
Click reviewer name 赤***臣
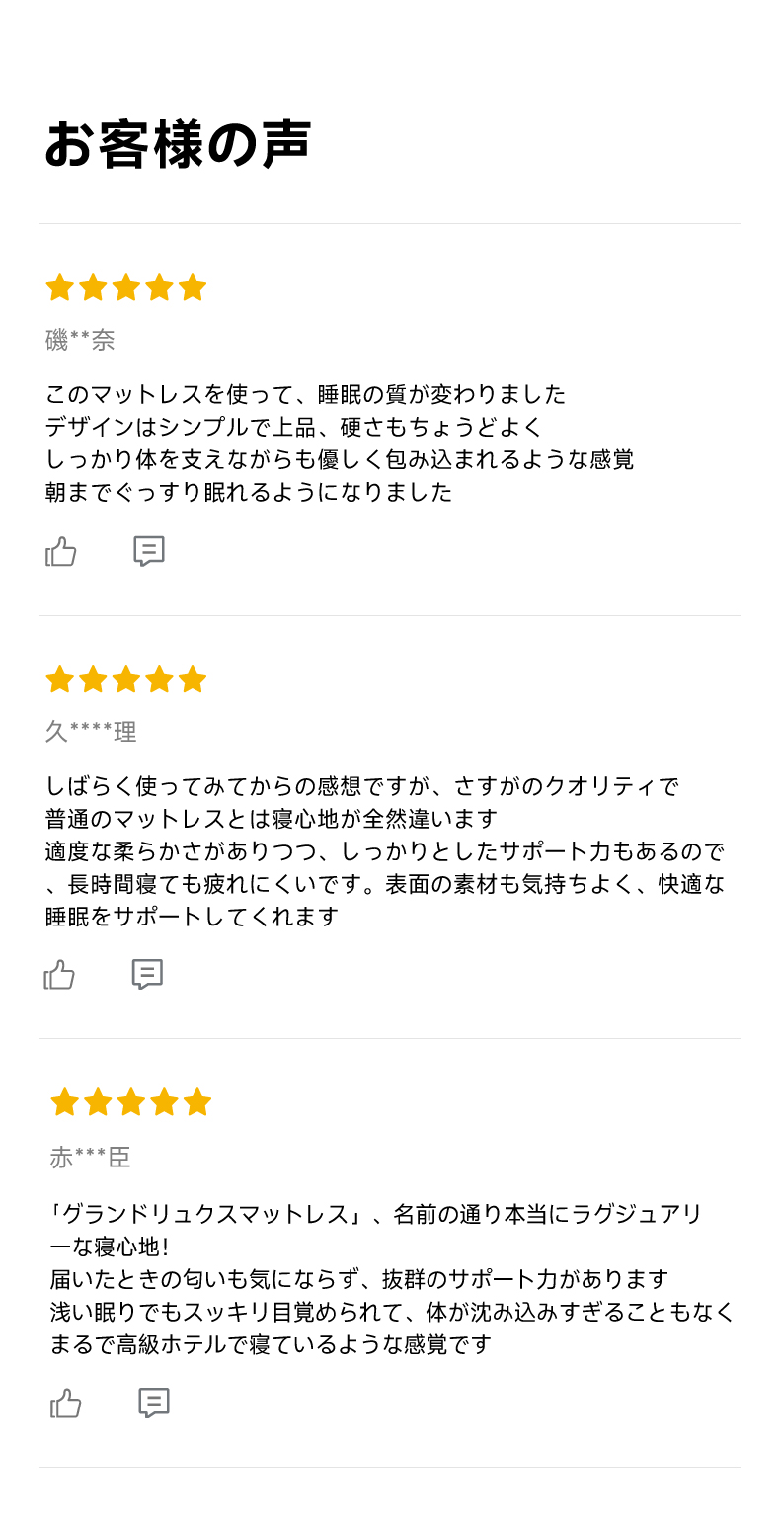click(91, 1158)
